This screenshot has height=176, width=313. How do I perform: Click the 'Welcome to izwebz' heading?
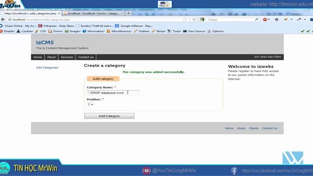point(251,66)
